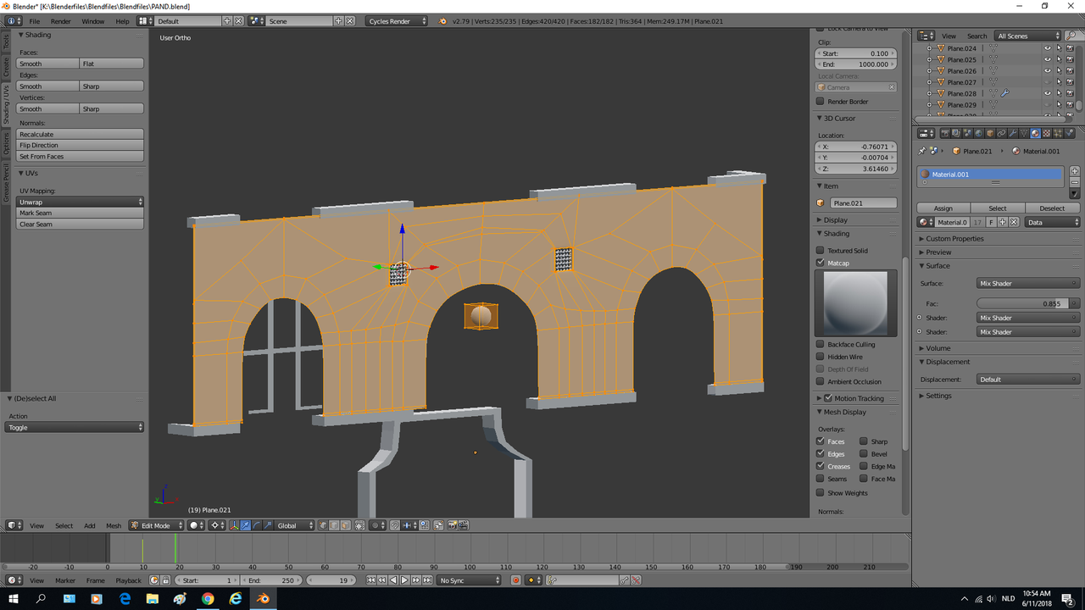Screen dimensions: 1085x610
Task: Click the Mark Seam button
Action: (x=81, y=213)
